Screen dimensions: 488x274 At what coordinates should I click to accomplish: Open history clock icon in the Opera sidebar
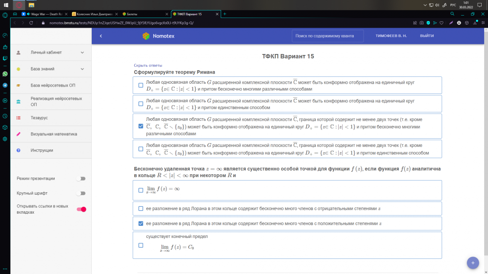coord(5,116)
